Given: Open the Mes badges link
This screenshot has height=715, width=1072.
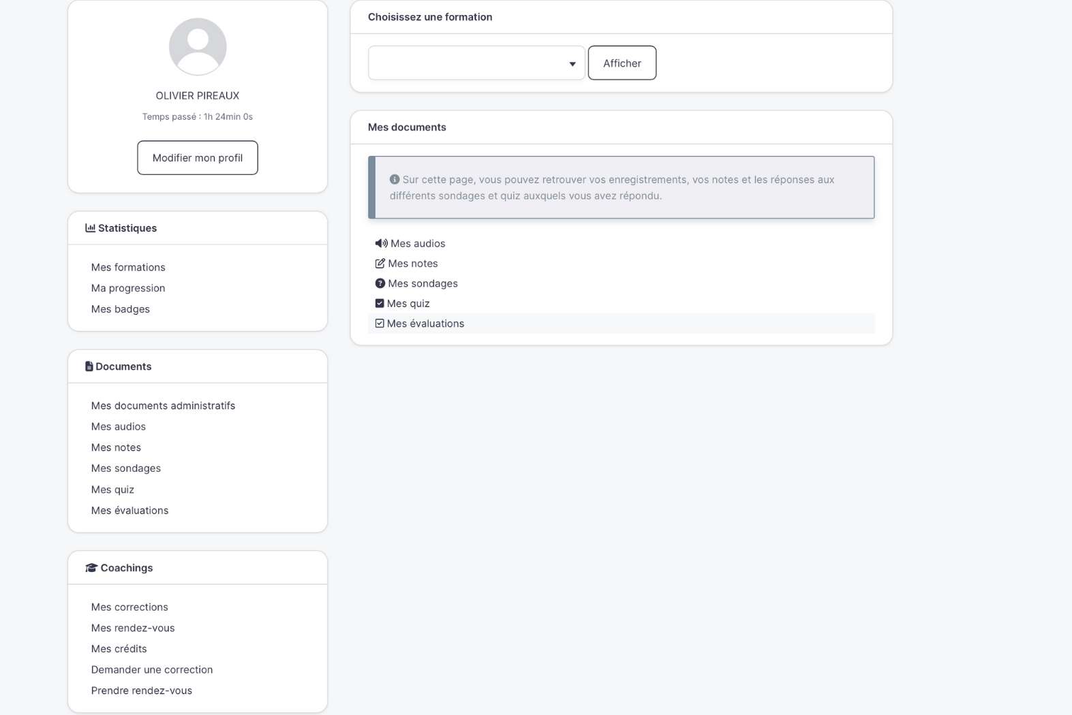Looking at the screenshot, I should [x=121, y=309].
